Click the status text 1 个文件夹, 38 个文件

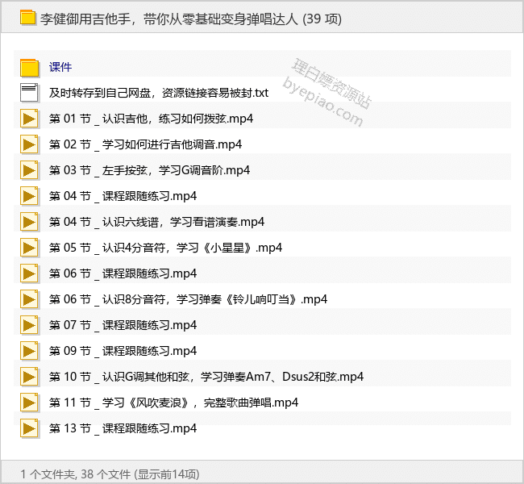pyautogui.click(x=76, y=474)
